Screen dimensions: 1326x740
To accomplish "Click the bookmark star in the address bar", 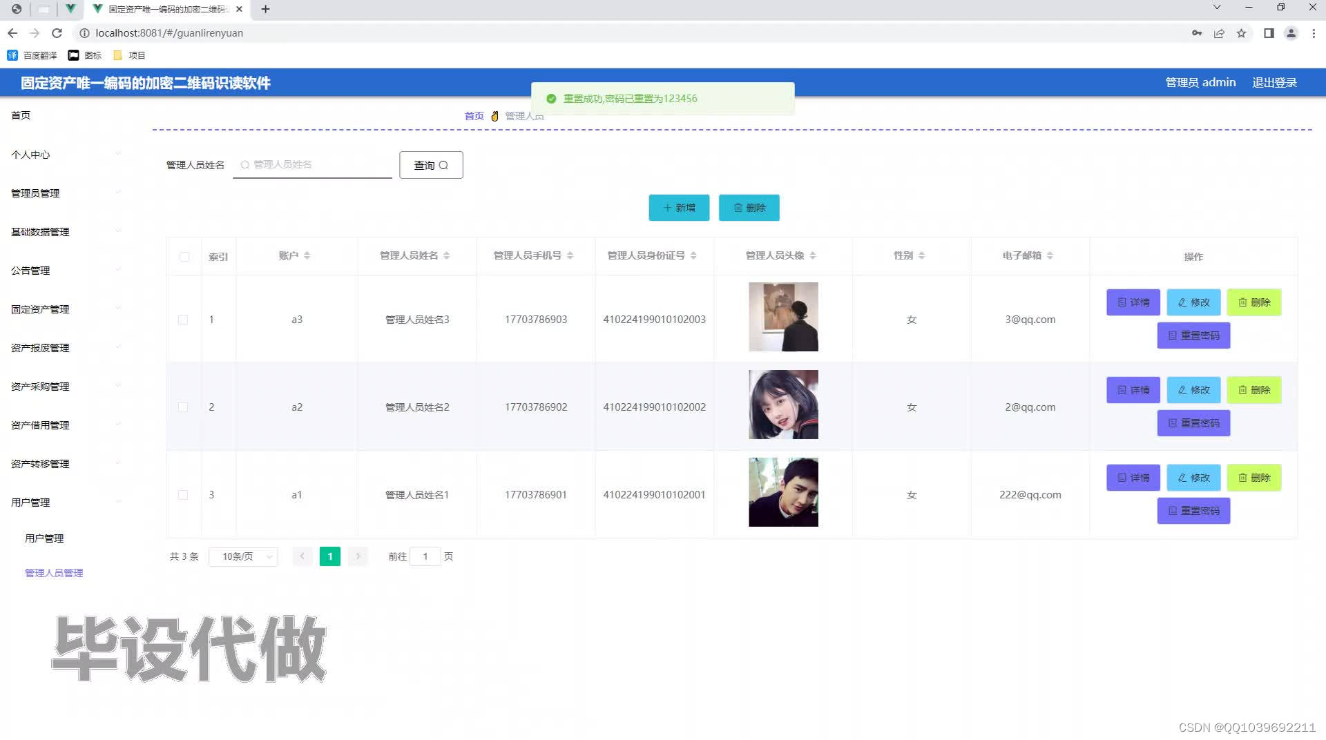I will coord(1241,32).
